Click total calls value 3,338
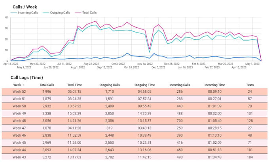269x164 pixels. pyautogui.click(x=47, y=113)
